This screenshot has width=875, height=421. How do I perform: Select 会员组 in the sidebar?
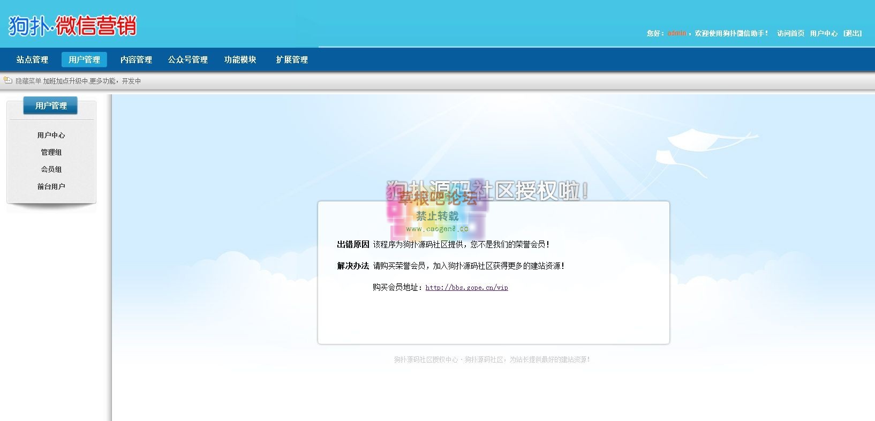pos(51,169)
